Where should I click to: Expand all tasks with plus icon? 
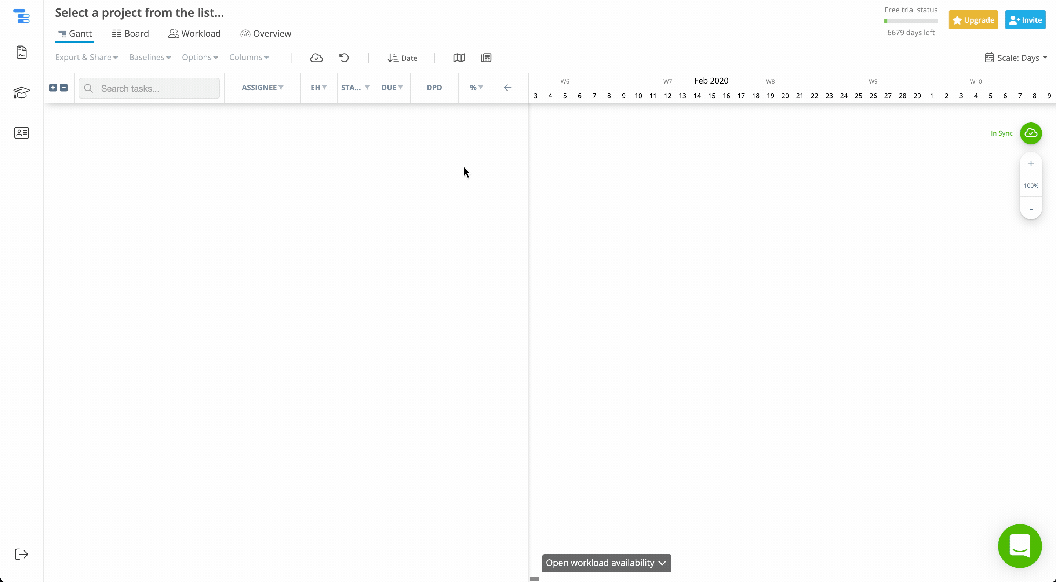pyautogui.click(x=53, y=88)
